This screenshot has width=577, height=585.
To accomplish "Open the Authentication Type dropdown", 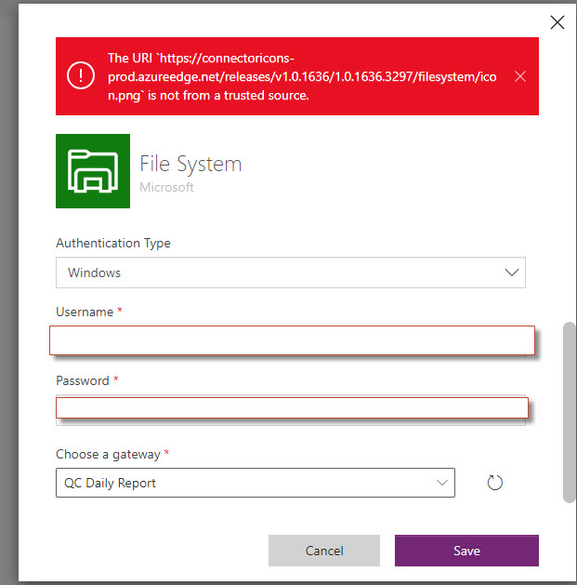I will 291,273.
